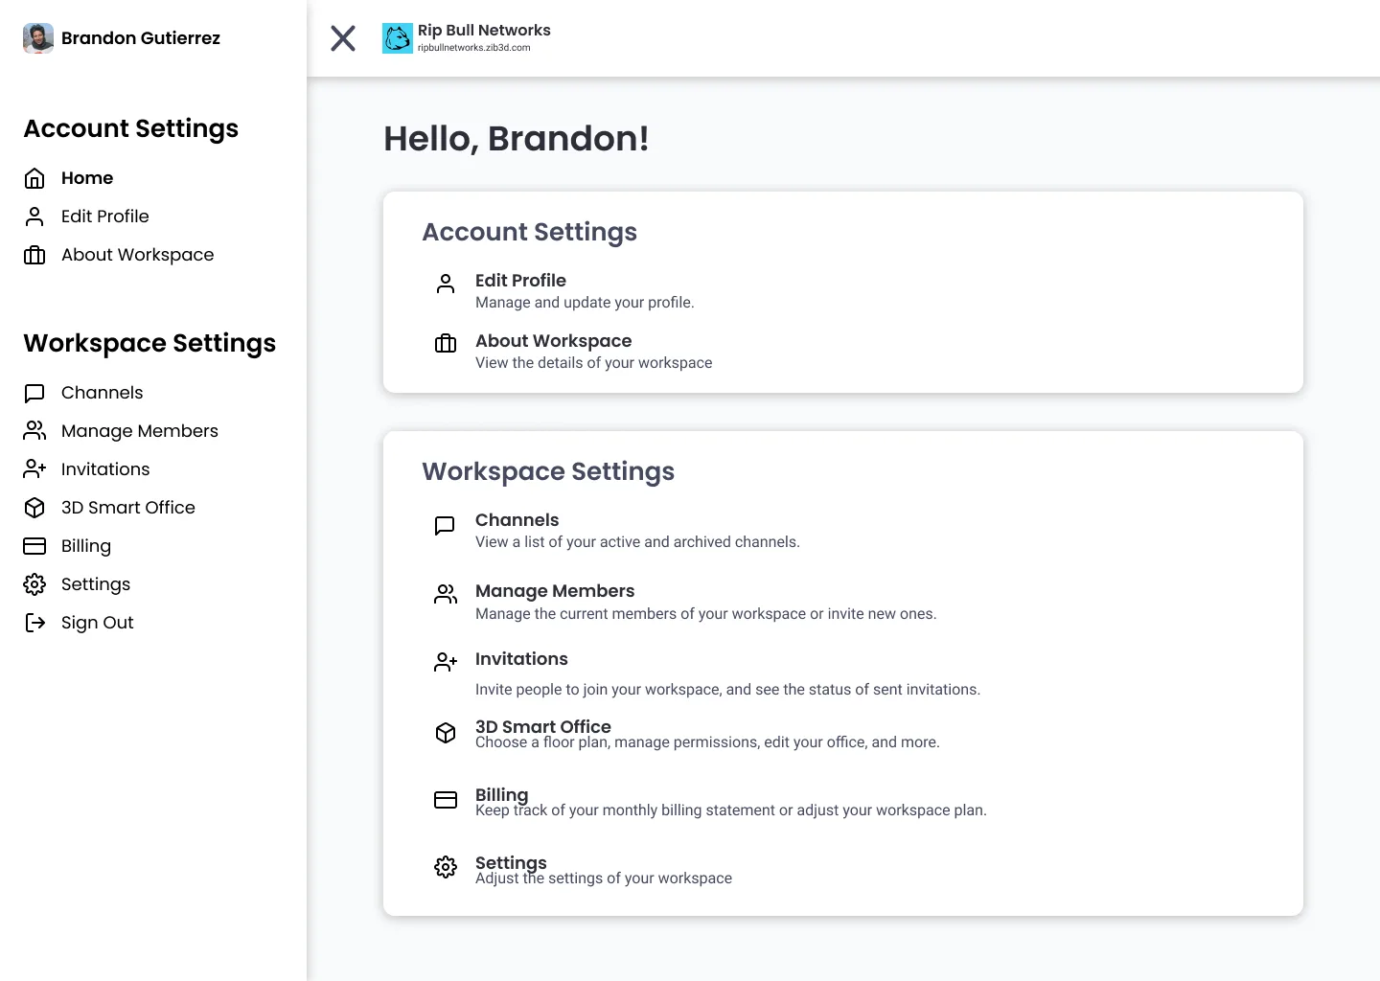Click the 3D Smart Office cube icon in sidebar
This screenshot has width=1380, height=981.
tap(34, 508)
